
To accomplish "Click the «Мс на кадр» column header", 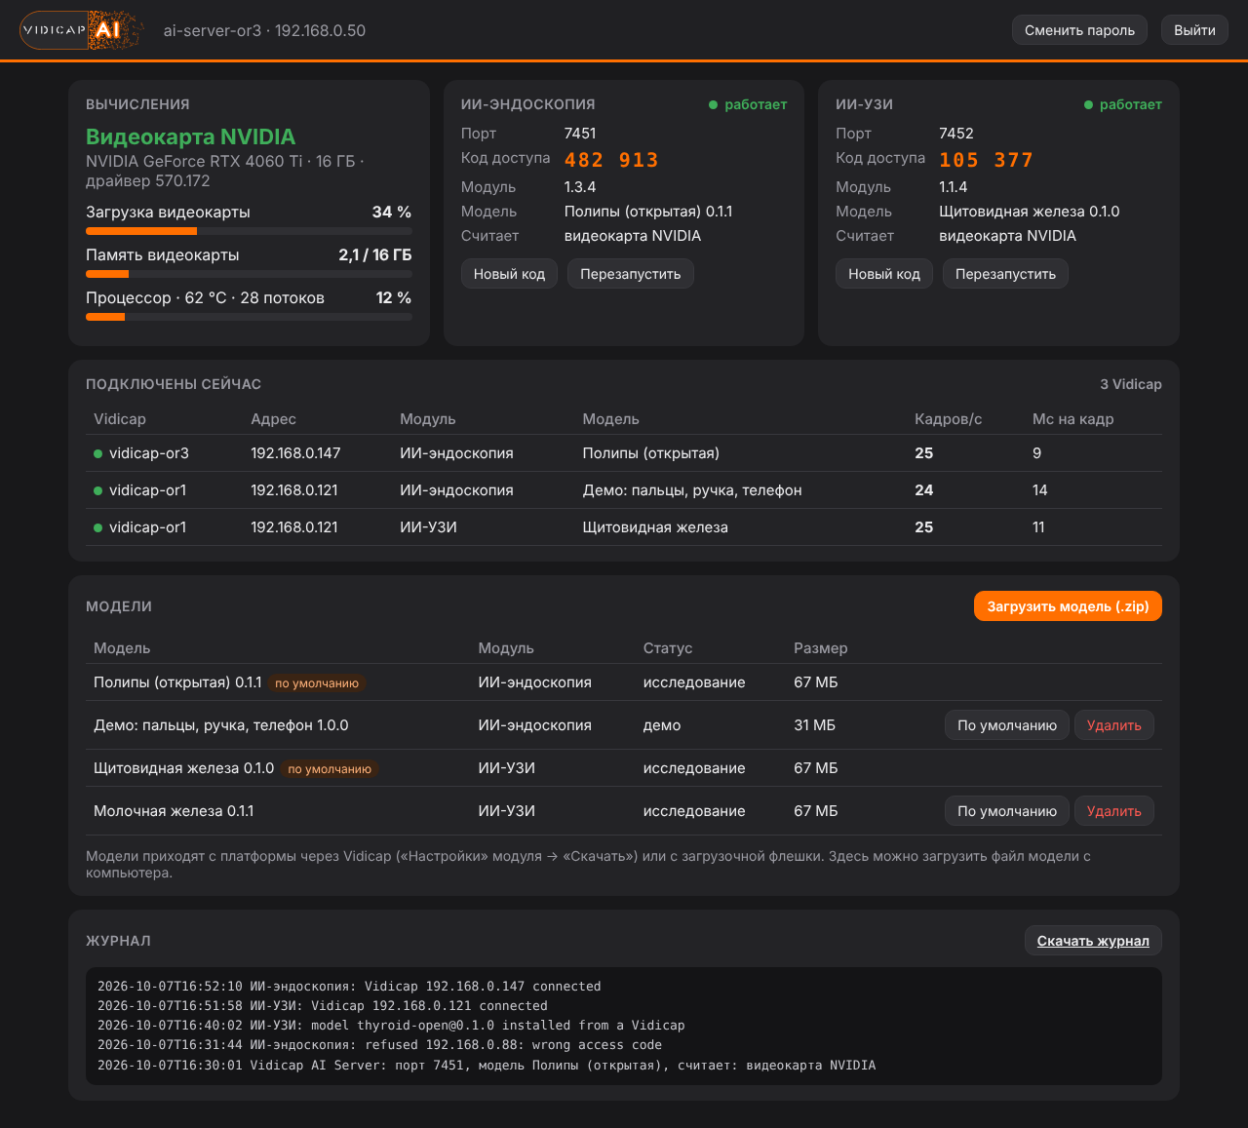I will click(x=1072, y=419).
